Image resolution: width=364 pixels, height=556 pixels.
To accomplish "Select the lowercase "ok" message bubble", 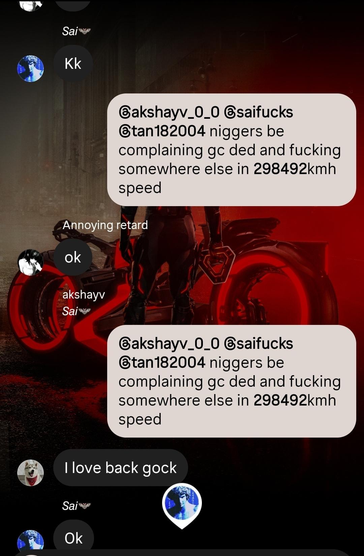I will (x=72, y=257).
